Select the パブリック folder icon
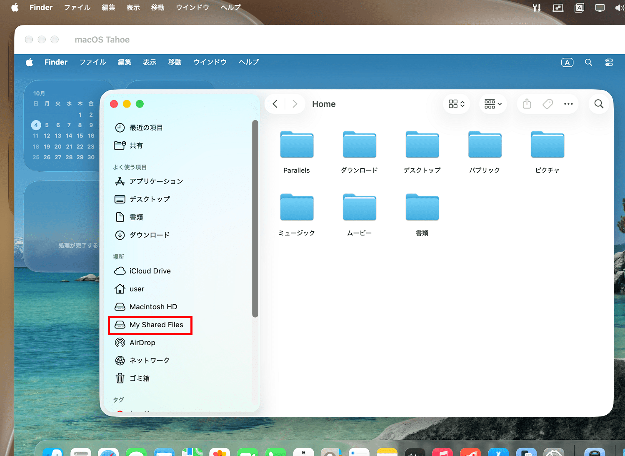625x456 pixels. click(x=485, y=145)
